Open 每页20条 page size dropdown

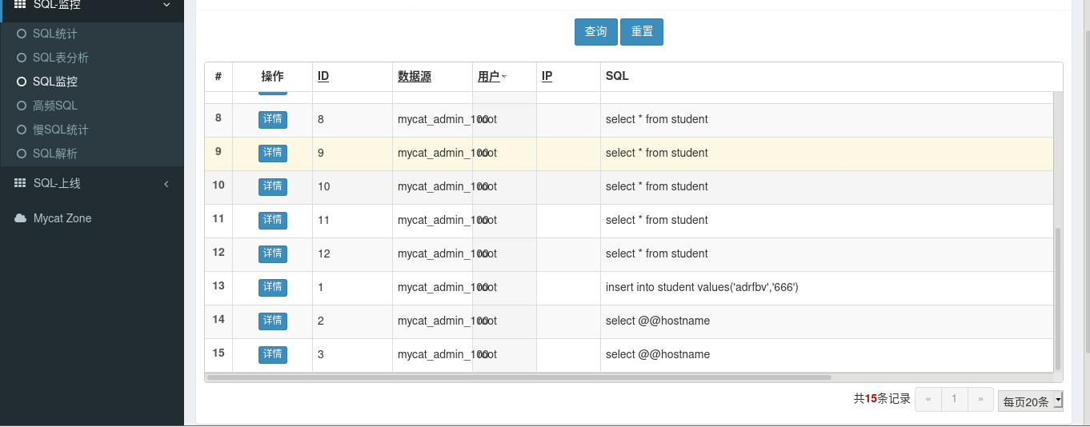[1031, 401]
